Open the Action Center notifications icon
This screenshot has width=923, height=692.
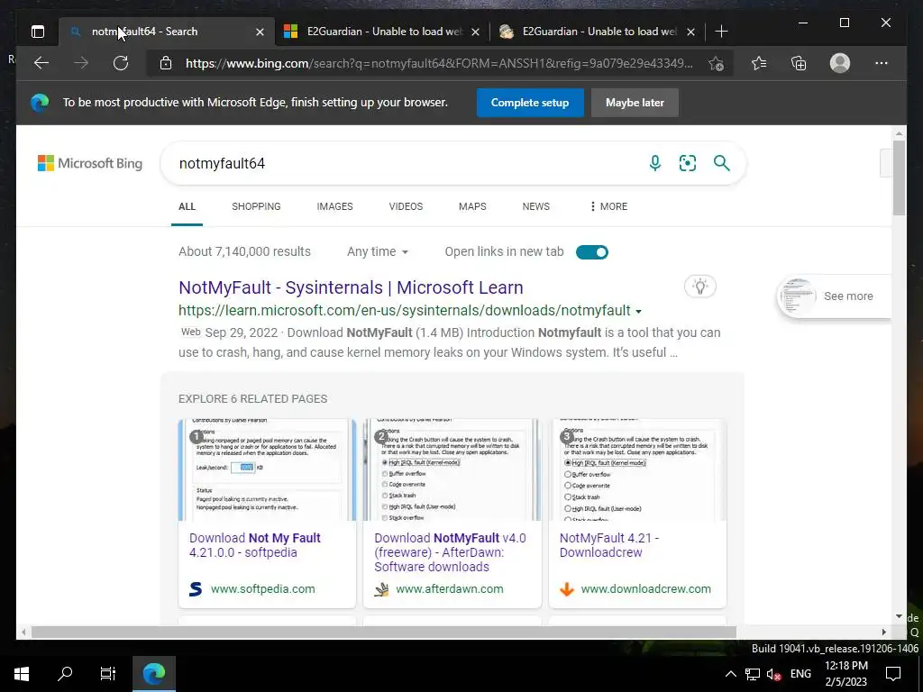coord(893,674)
